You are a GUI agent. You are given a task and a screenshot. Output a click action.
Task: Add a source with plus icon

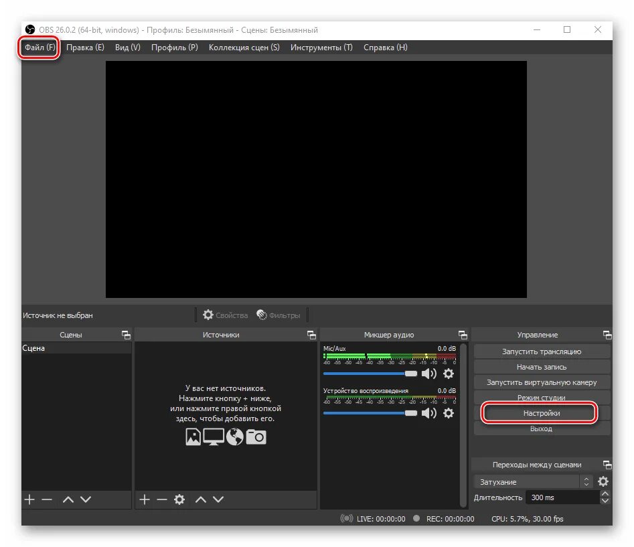click(145, 499)
